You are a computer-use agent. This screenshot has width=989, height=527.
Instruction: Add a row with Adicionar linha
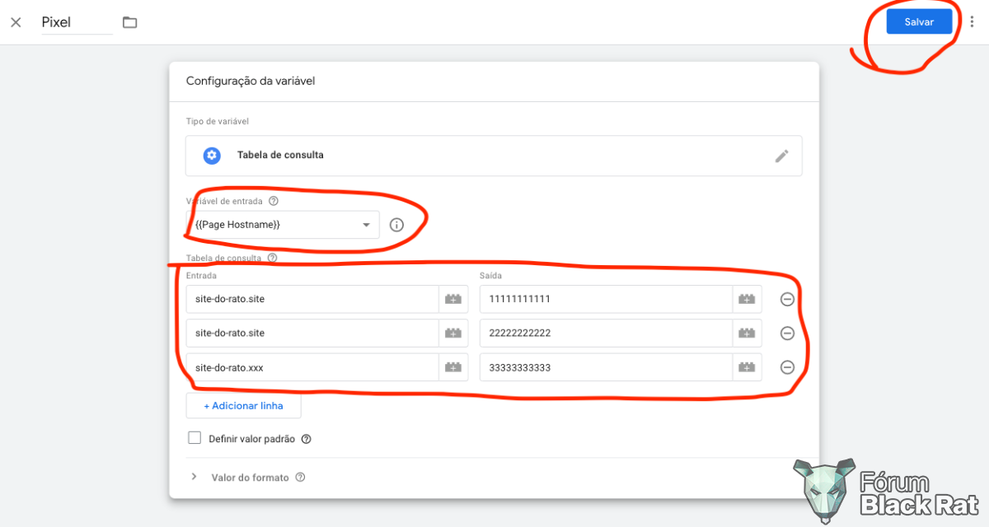click(243, 406)
